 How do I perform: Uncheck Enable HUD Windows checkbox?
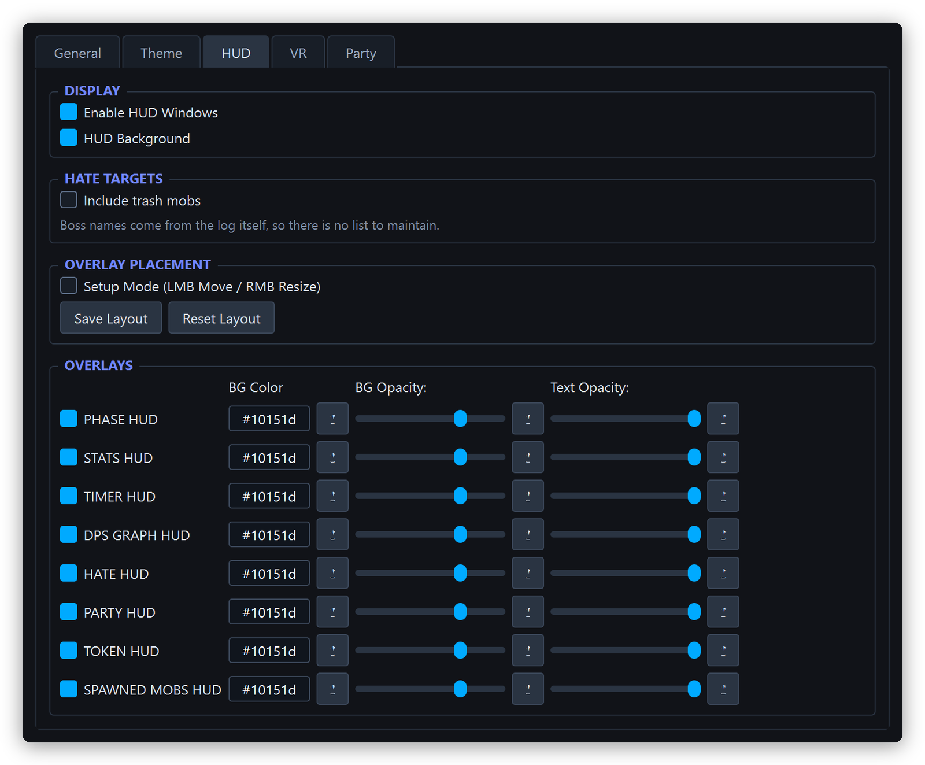[69, 112]
